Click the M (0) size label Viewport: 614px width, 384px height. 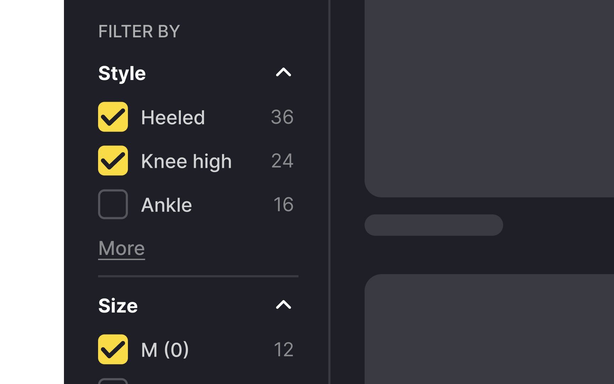point(165,350)
